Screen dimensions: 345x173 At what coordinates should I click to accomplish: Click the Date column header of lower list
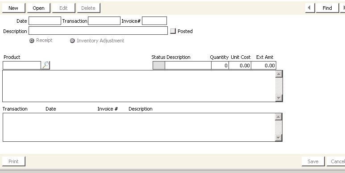point(51,109)
